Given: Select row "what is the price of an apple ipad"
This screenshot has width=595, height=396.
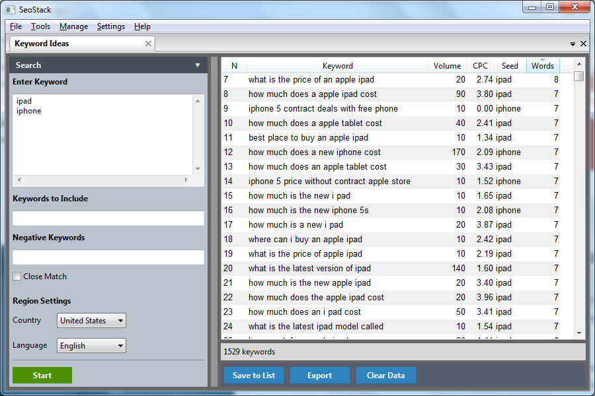Looking at the screenshot, I should [391, 80].
